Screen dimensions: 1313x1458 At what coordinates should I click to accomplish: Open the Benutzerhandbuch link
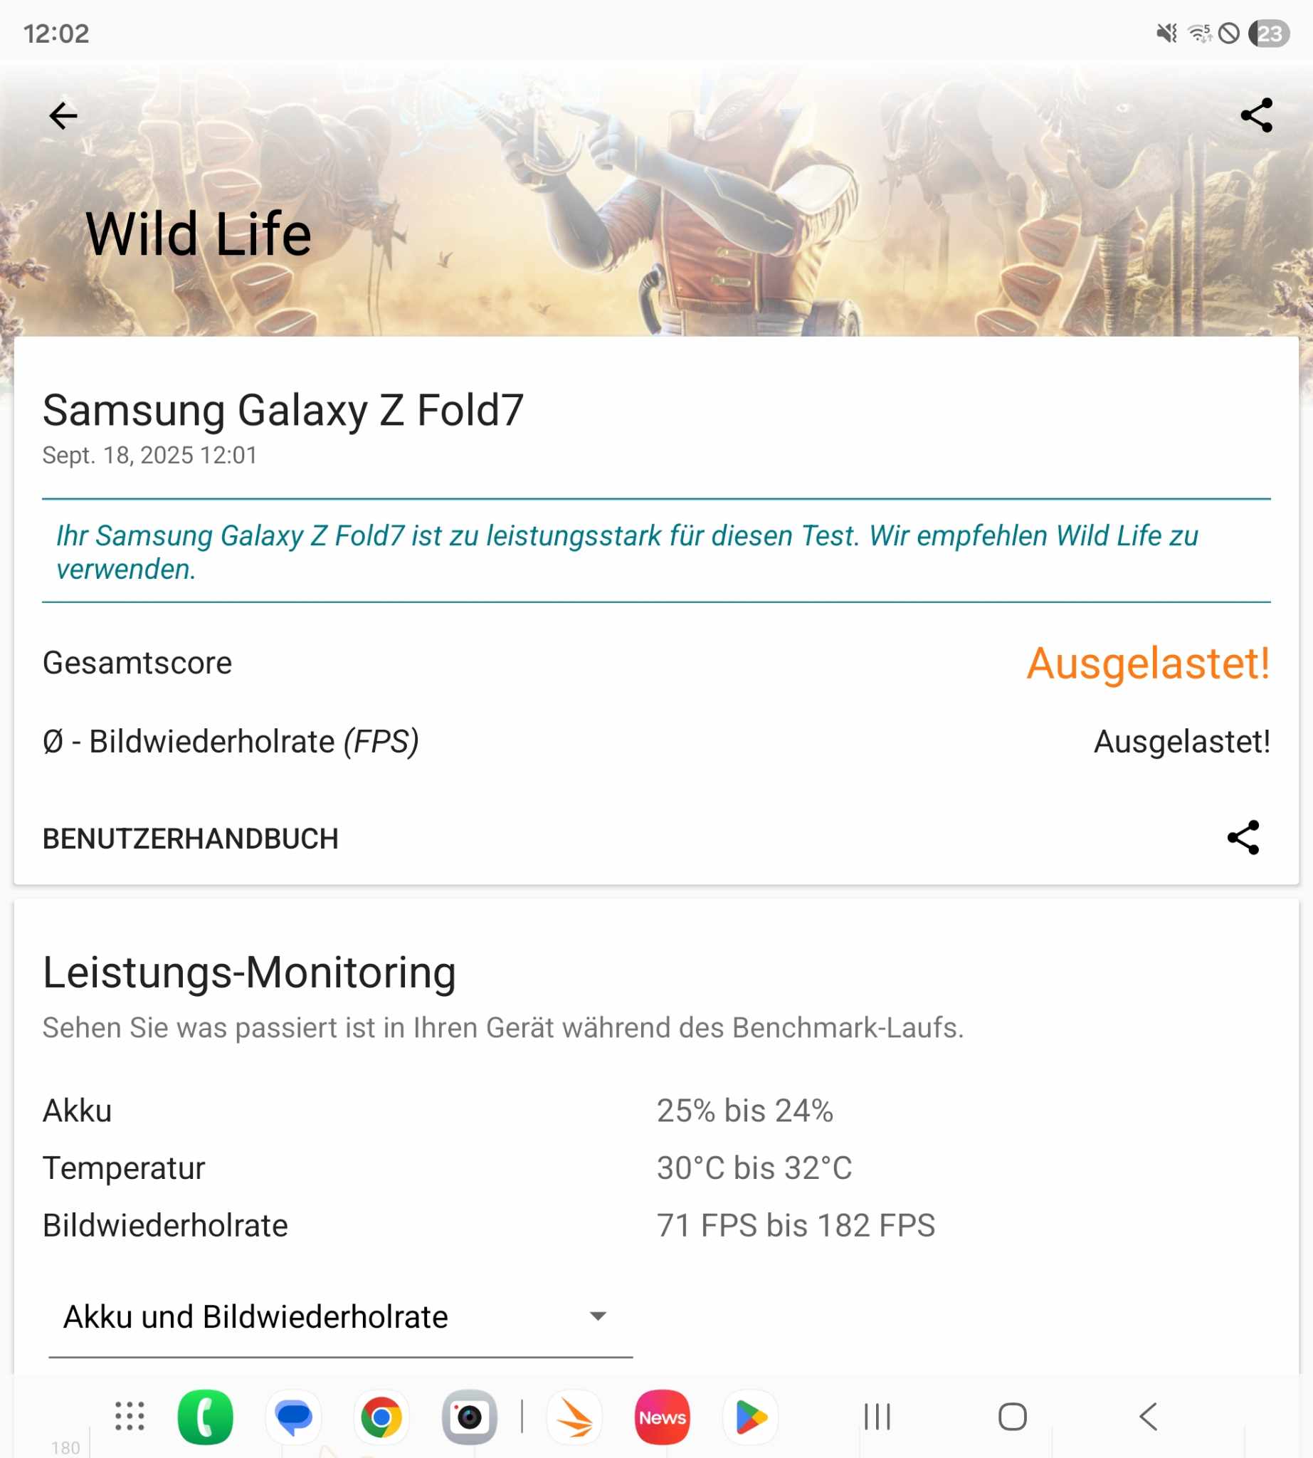[191, 839]
